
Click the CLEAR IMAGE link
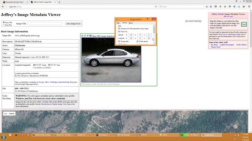(x=193, y=21)
